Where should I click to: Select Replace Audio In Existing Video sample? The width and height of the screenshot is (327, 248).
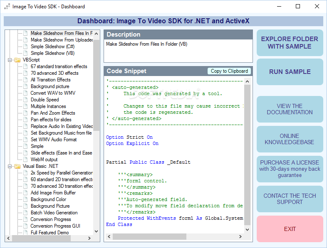62,126
